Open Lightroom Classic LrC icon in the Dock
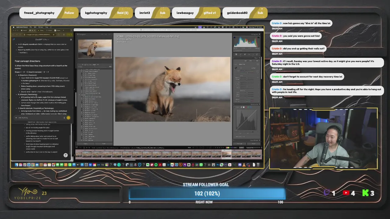Screen dimensions: 390x219 (98, 165)
